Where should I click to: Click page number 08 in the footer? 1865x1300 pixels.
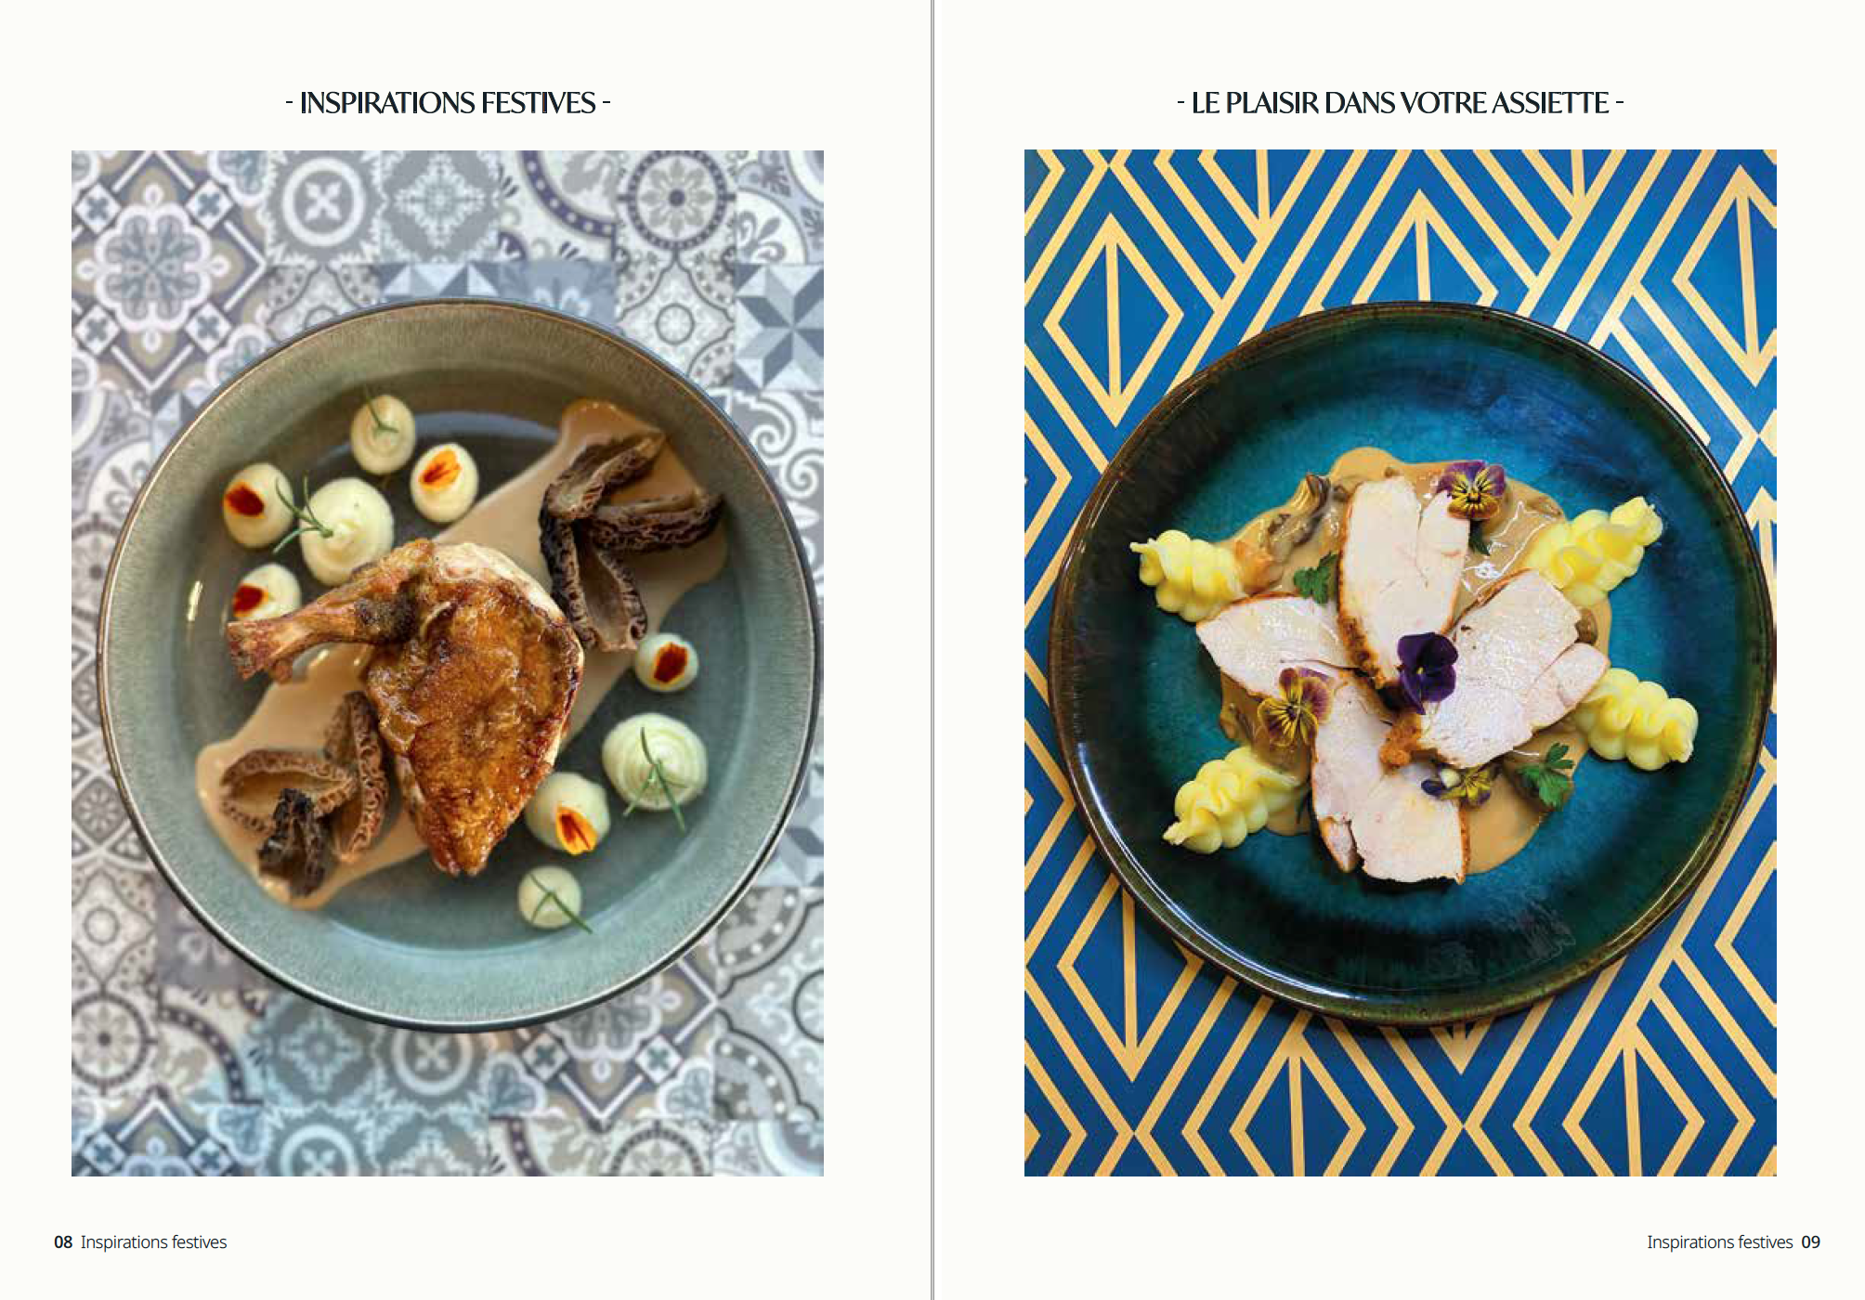[63, 1242]
